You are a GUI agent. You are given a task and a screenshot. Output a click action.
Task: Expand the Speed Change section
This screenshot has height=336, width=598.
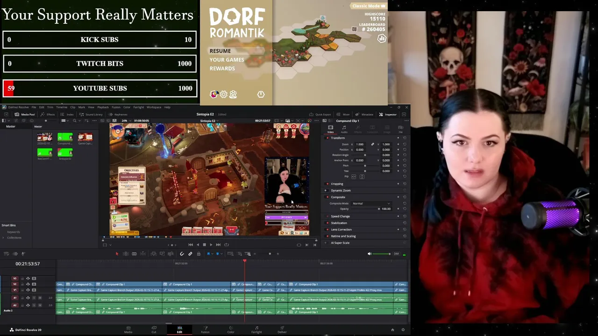340,217
